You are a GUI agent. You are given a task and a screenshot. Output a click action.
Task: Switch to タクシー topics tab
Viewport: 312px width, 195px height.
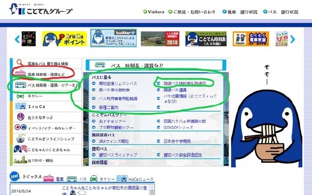coord(102,179)
